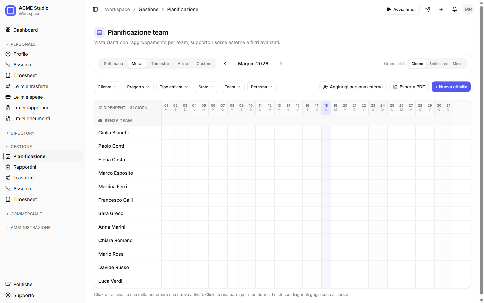Viewport: 484px width, 303px height.
Task: Toggle the sidebar panel icon
Action: pos(95,9)
